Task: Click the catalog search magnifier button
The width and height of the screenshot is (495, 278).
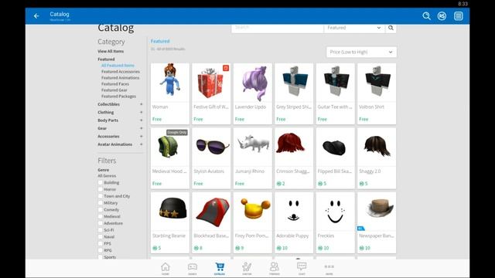Action: (x=391, y=28)
